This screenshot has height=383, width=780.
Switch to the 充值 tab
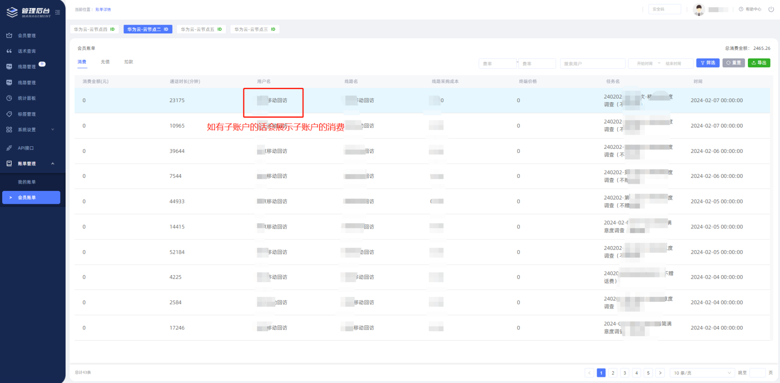coord(105,62)
